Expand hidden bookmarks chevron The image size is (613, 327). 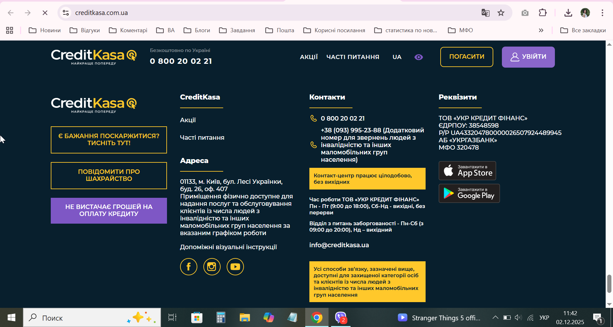(x=541, y=30)
